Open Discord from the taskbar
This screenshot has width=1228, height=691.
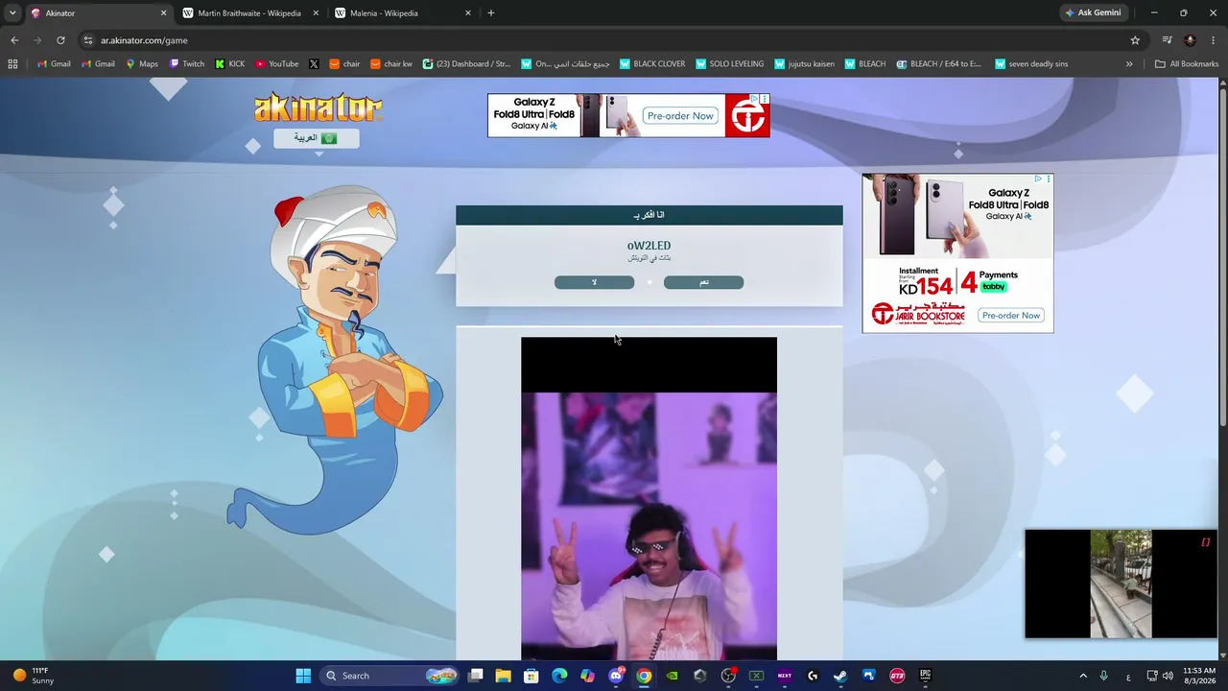(616, 676)
